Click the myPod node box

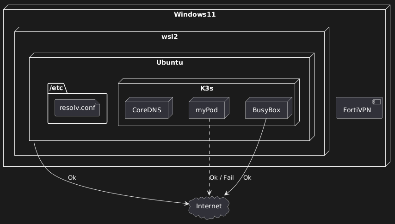208,110
